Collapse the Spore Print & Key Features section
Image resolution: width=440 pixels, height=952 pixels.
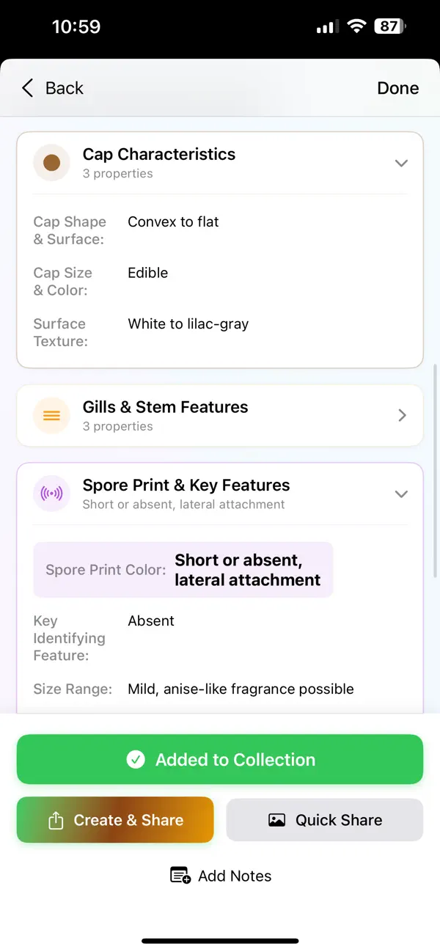tap(401, 494)
